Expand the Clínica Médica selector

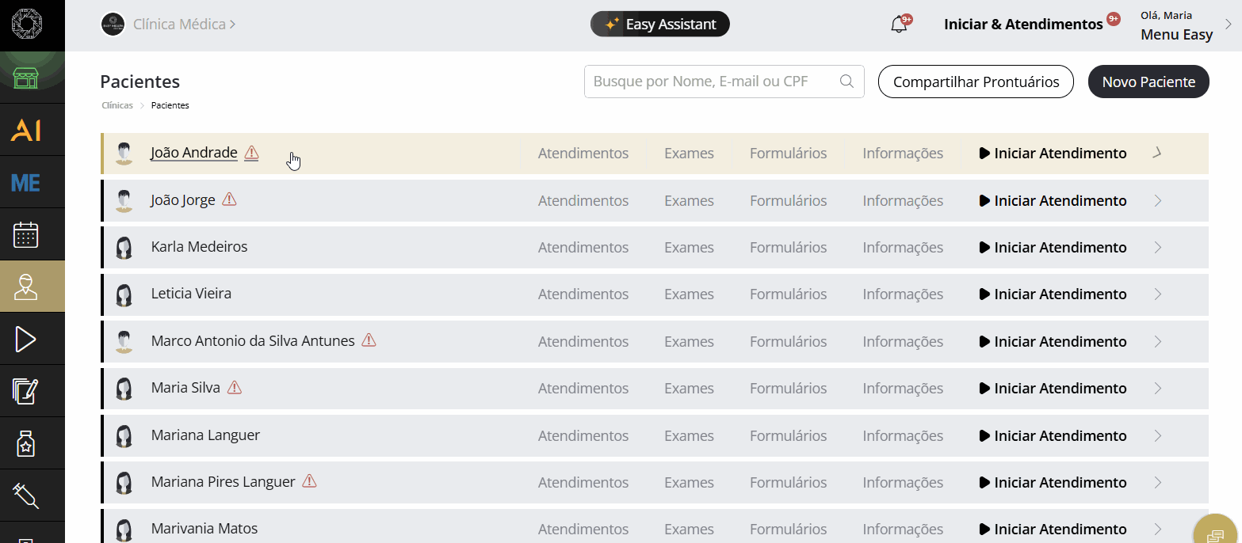[184, 25]
